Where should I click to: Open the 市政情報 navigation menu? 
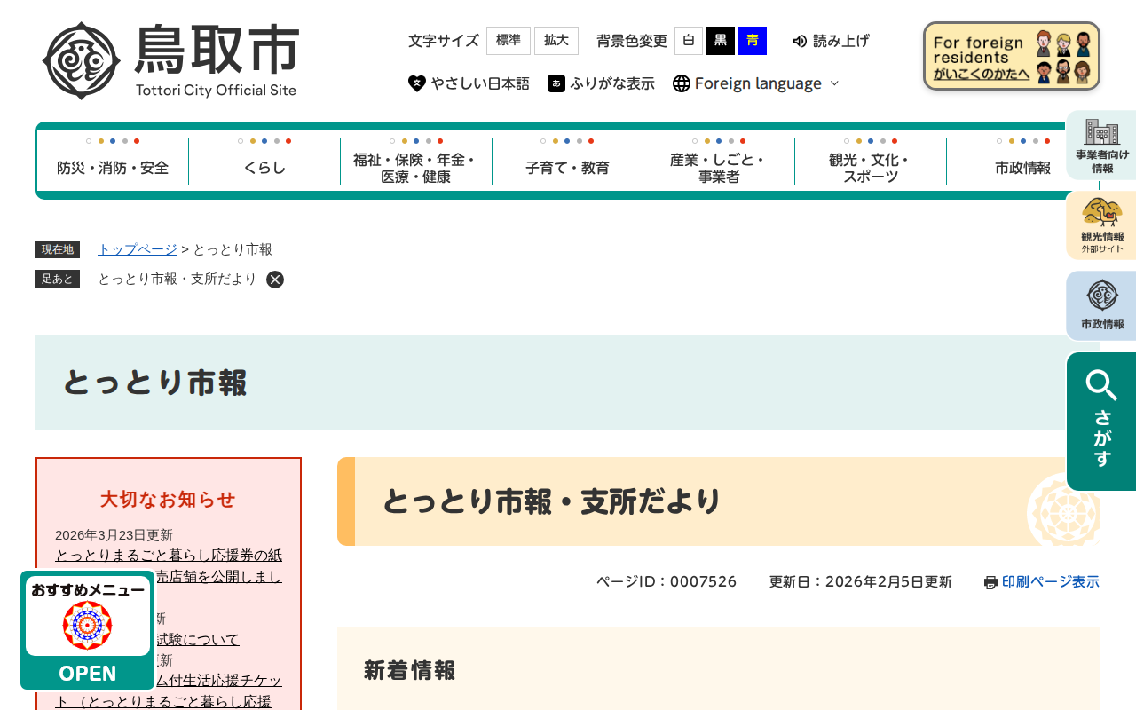click(x=1022, y=162)
